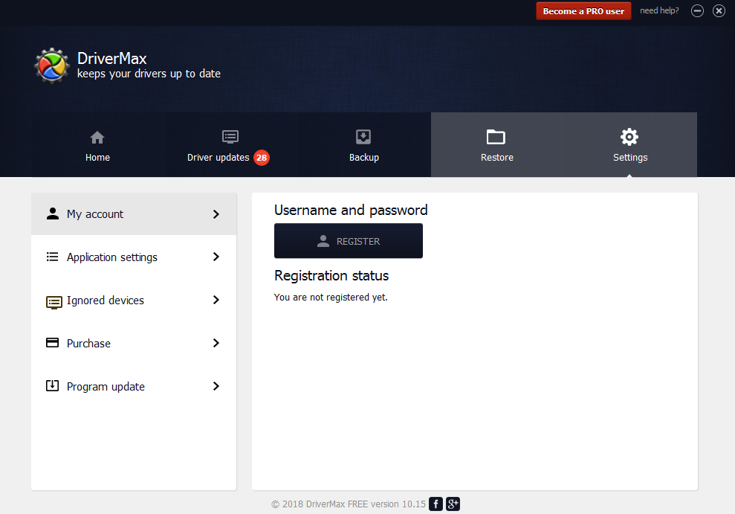Click the Backup download icon
Image resolution: width=735 pixels, height=514 pixels.
point(363,137)
